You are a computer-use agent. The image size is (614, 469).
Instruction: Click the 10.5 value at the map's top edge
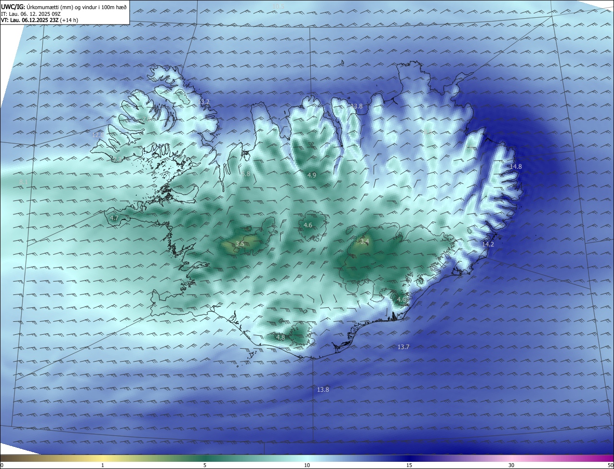point(278,6)
